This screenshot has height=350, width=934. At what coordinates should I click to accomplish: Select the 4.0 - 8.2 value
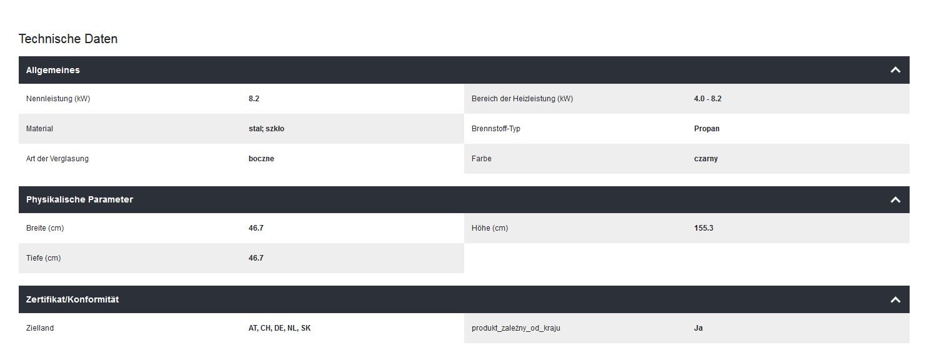point(707,99)
